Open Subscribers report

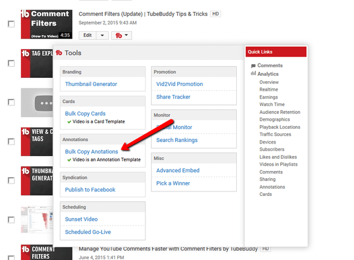coord(272,150)
